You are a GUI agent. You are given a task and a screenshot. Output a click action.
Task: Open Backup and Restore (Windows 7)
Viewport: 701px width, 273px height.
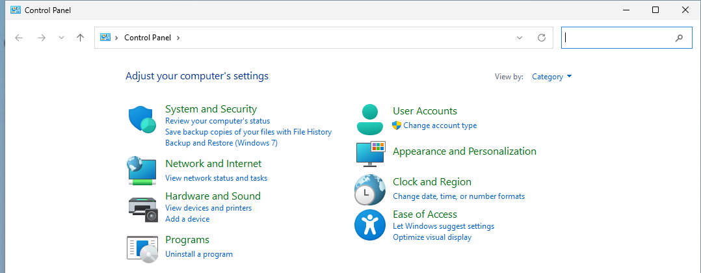point(221,144)
